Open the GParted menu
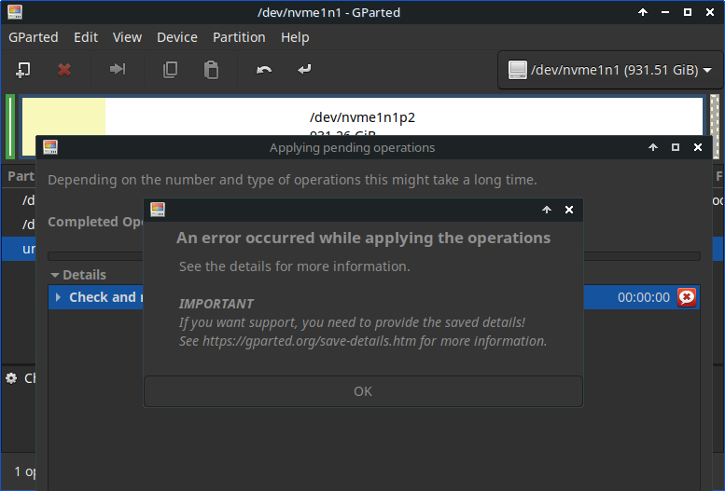The width and height of the screenshot is (725, 491). (34, 37)
